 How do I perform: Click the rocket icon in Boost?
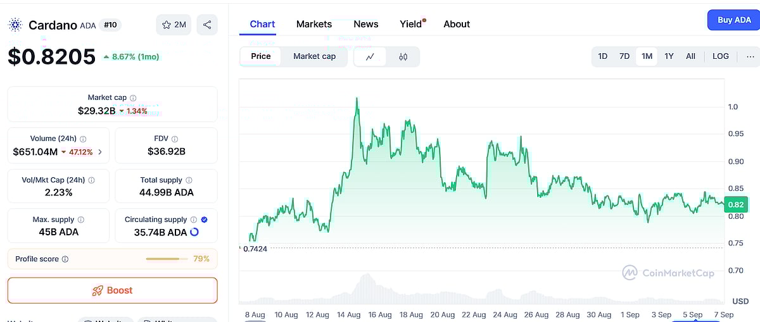98,291
